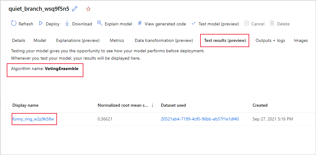Click the Delete trash icon

[272, 23]
